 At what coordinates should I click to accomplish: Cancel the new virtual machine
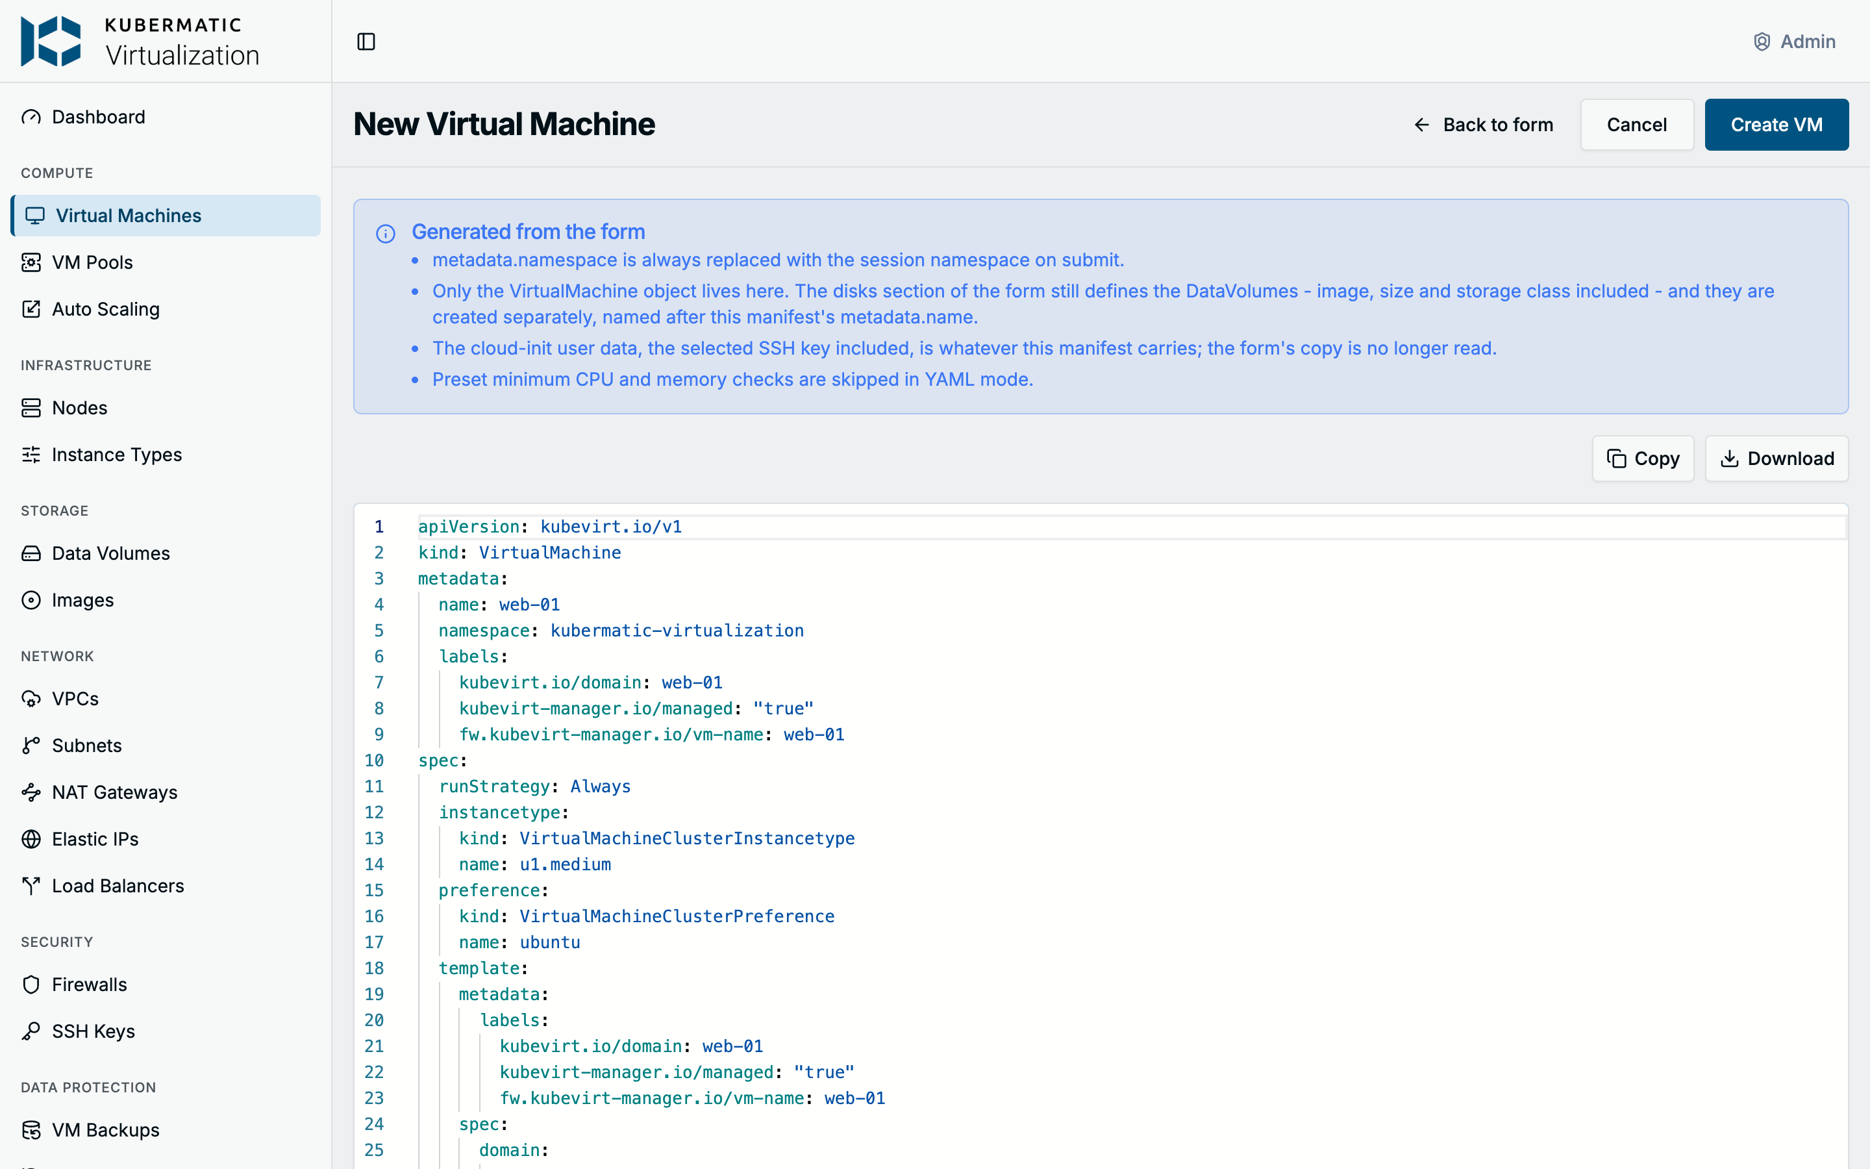[1637, 125]
